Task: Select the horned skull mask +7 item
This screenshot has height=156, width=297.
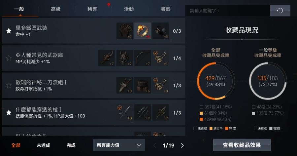Action: pos(124,58)
